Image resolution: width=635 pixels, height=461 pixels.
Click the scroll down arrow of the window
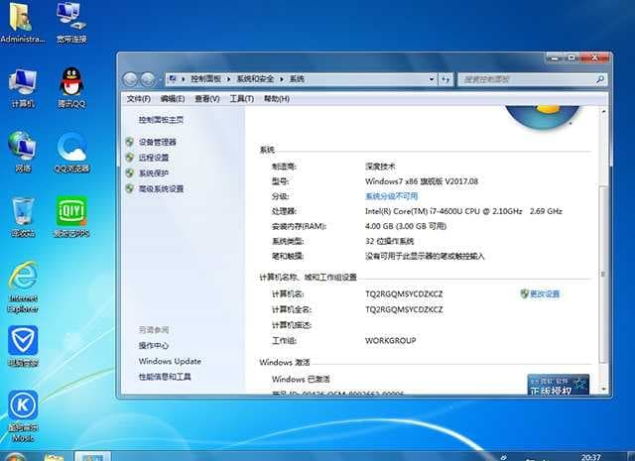603,389
